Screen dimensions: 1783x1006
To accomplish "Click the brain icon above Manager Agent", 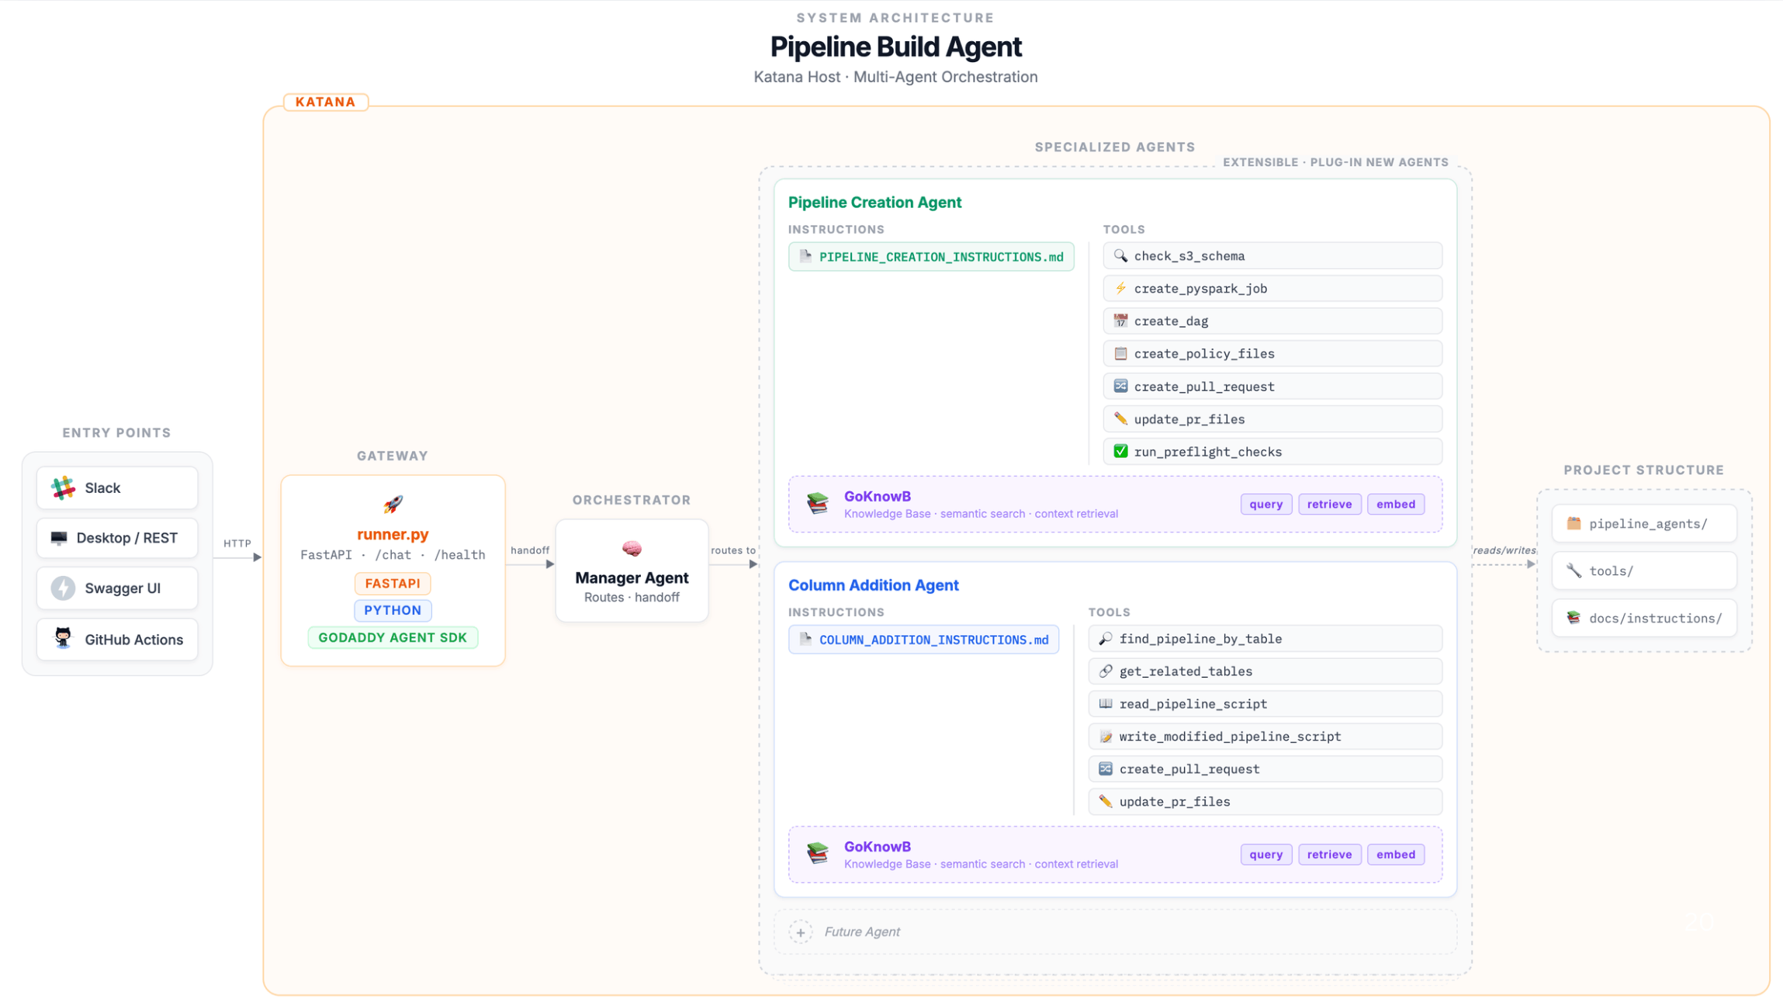I will click(632, 549).
